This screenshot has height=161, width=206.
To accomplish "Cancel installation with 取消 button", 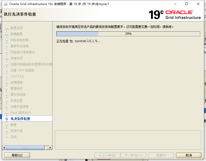I will [x=189, y=155].
